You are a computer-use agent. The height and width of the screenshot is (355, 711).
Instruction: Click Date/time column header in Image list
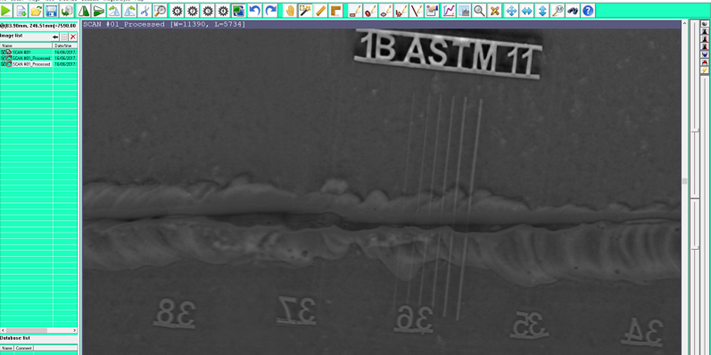click(66, 46)
